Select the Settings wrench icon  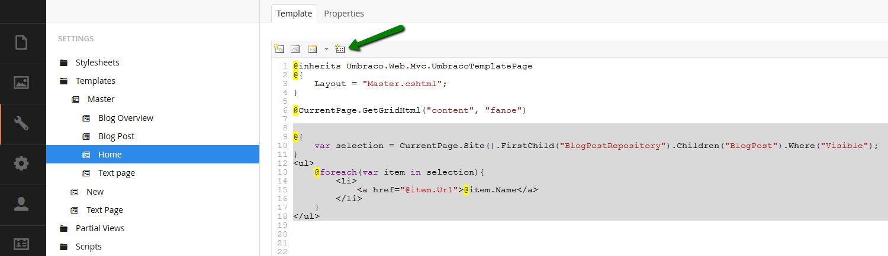[x=21, y=123]
